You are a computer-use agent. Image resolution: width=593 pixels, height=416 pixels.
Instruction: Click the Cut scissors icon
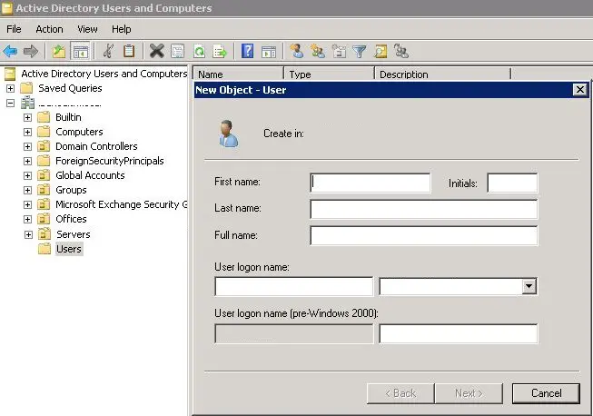point(109,51)
